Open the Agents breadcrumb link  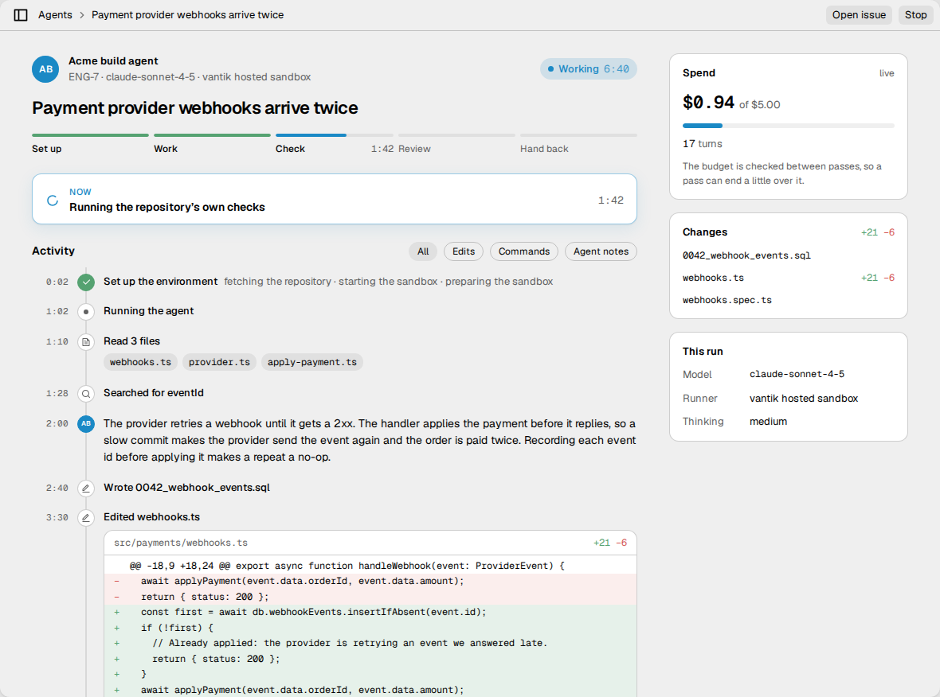click(55, 15)
